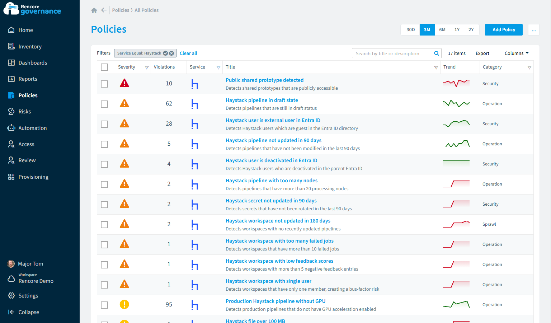
Task: Check Haystack pipeline not updated in 90 days
Action: (104, 144)
